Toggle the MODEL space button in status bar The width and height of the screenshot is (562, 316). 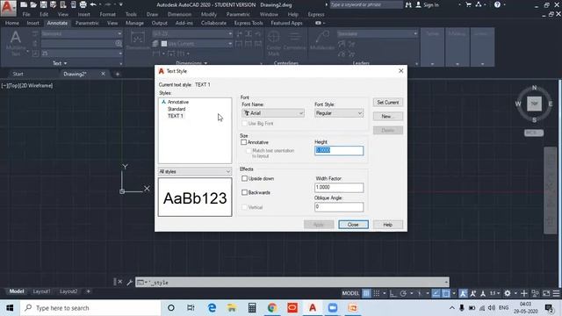pos(350,293)
